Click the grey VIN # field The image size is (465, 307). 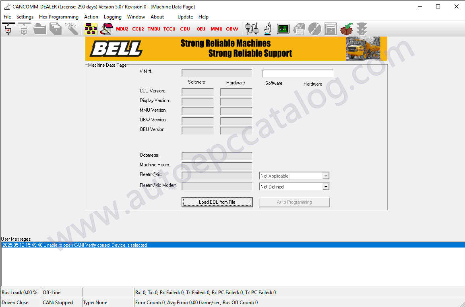(x=217, y=73)
